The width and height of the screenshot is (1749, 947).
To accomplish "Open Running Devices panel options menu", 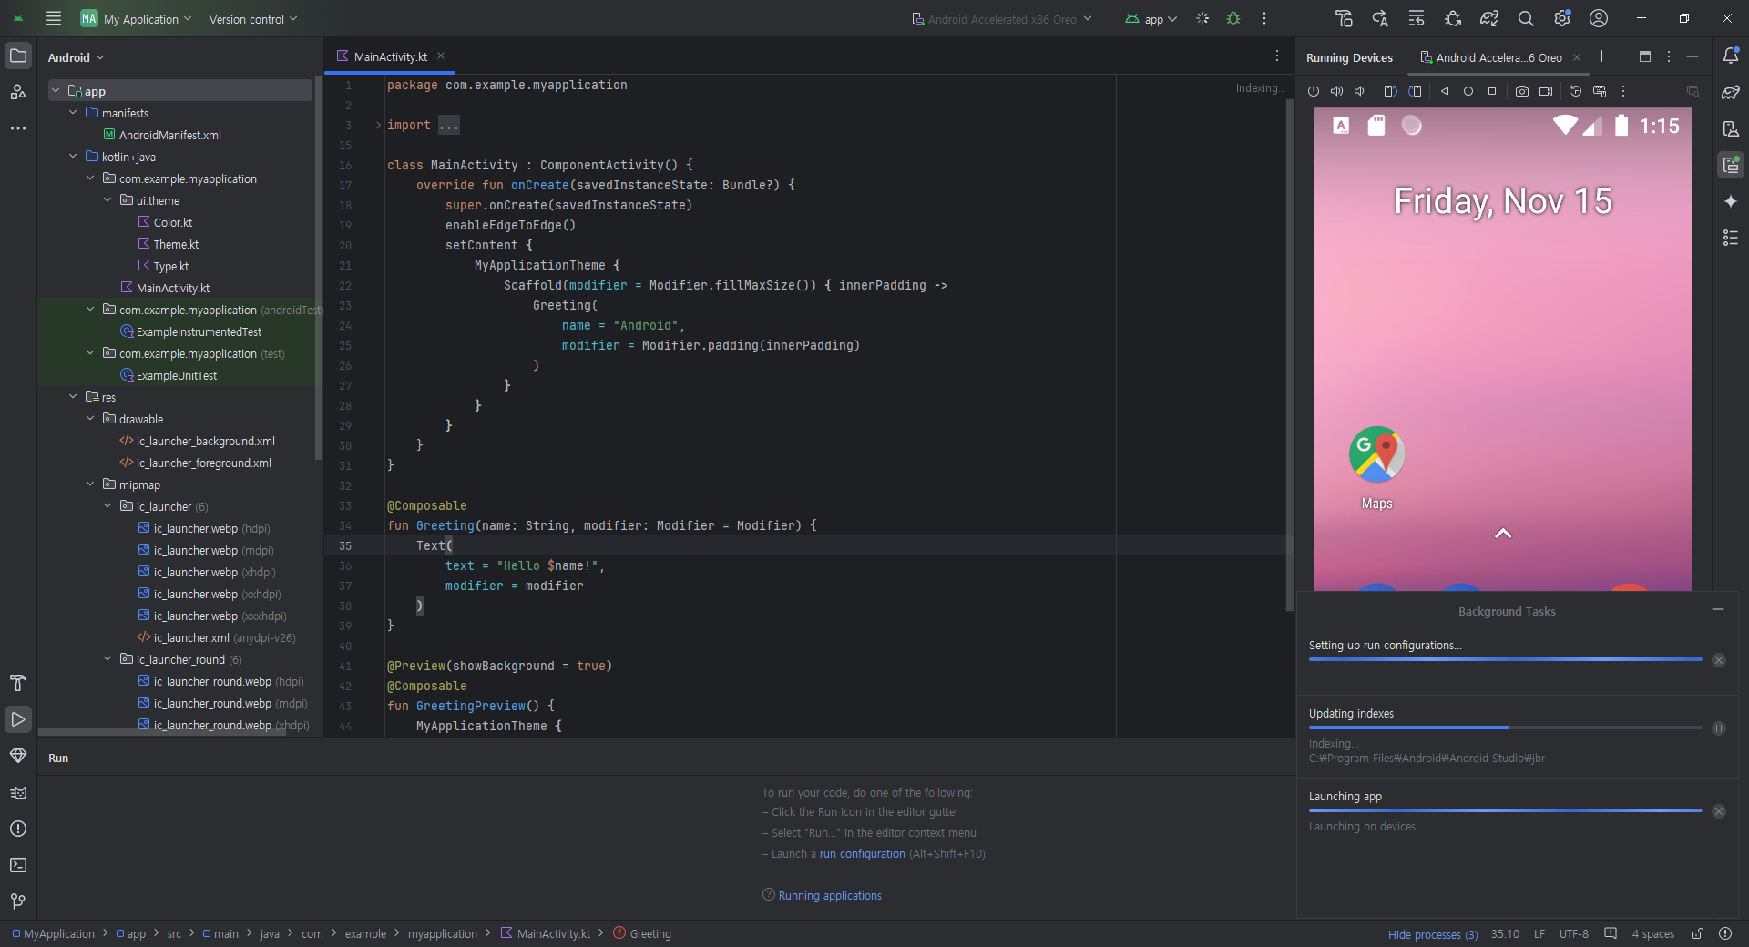I will point(1669,56).
